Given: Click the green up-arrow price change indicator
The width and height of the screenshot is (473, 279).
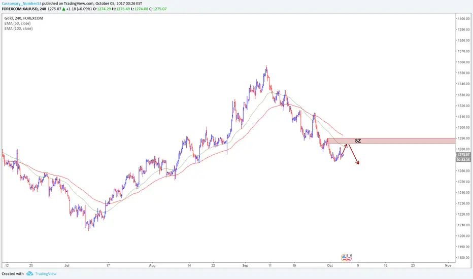Looking at the screenshot, I should click(x=63, y=9).
